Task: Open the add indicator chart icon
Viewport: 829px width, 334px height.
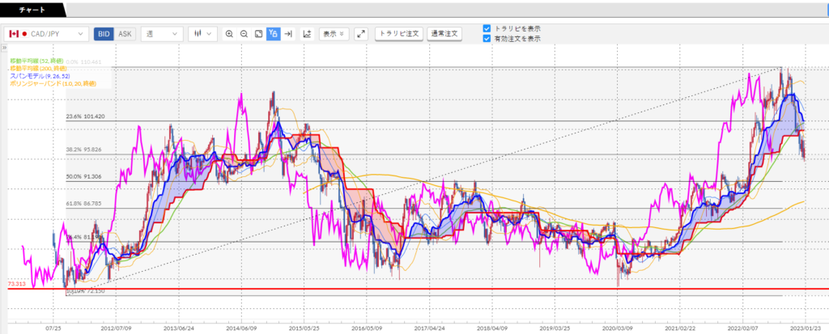Action: click(307, 34)
